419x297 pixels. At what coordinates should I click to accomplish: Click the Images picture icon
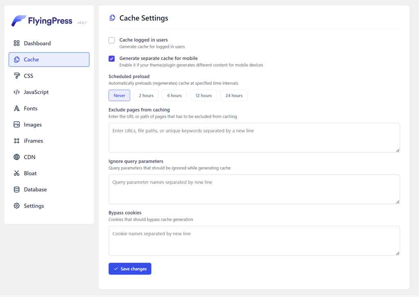coord(17,125)
